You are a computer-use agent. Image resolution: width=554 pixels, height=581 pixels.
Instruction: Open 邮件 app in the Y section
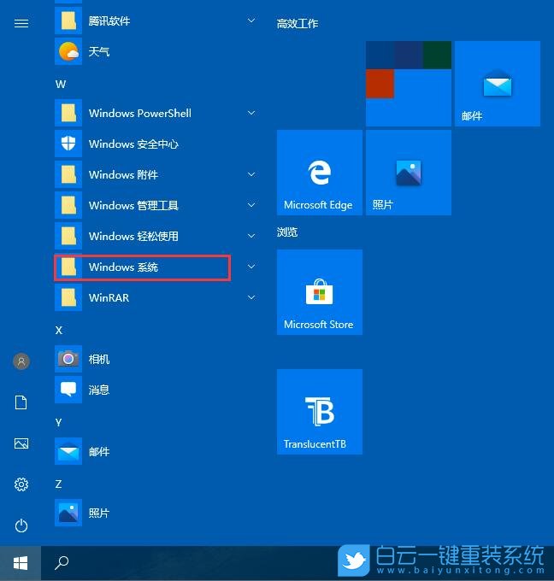pyautogui.click(x=156, y=451)
